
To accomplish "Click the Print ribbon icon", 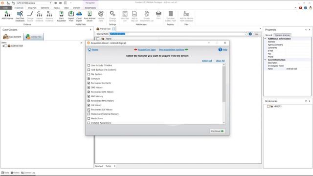I will (158, 14).
